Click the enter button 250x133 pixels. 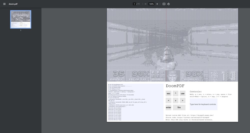(168, 107)
